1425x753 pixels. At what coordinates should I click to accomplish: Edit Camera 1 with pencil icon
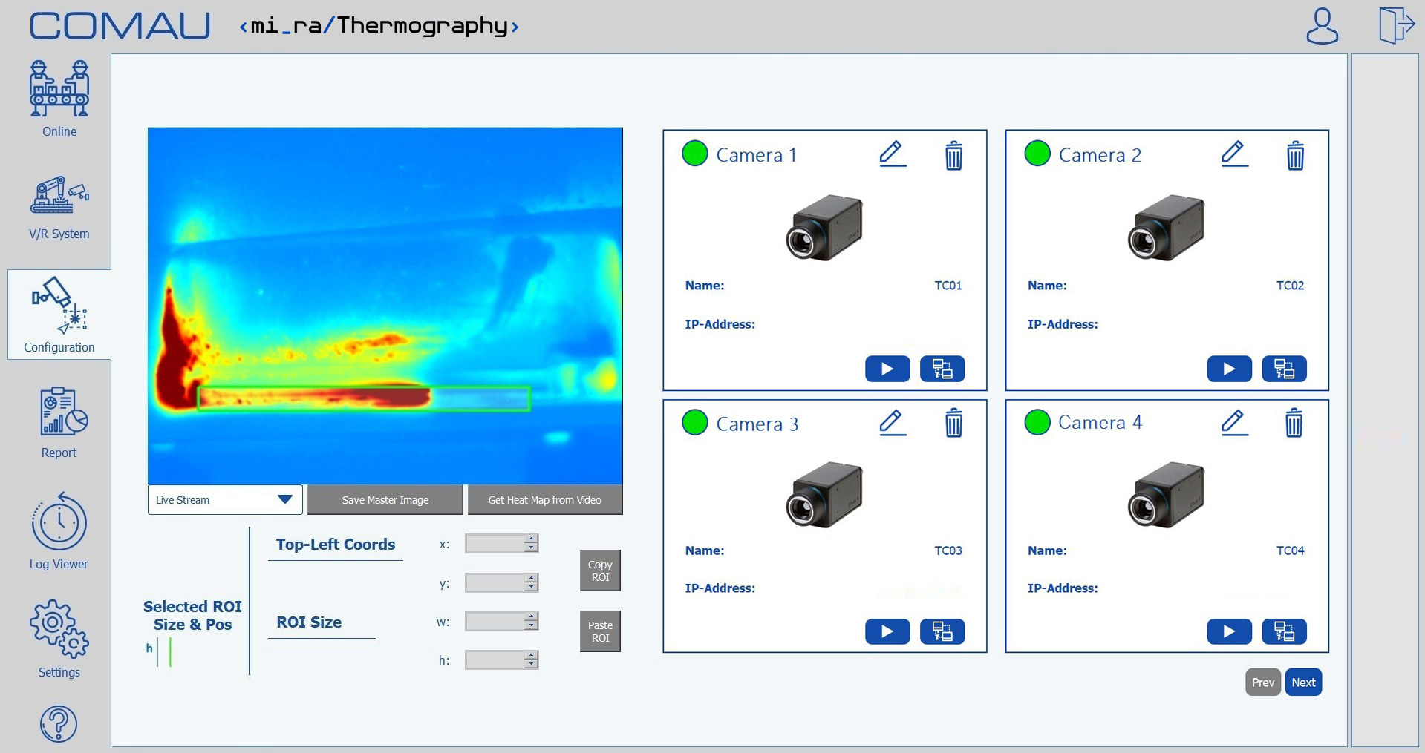pyautogui.click(x=892, y=154)
